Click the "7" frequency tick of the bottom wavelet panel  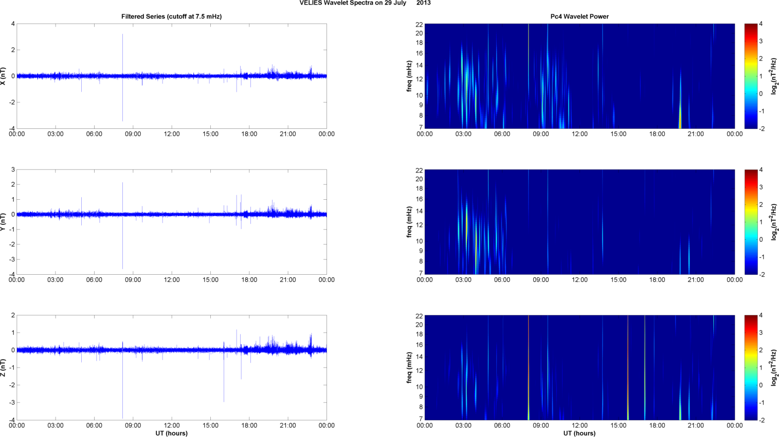point(421,419)
